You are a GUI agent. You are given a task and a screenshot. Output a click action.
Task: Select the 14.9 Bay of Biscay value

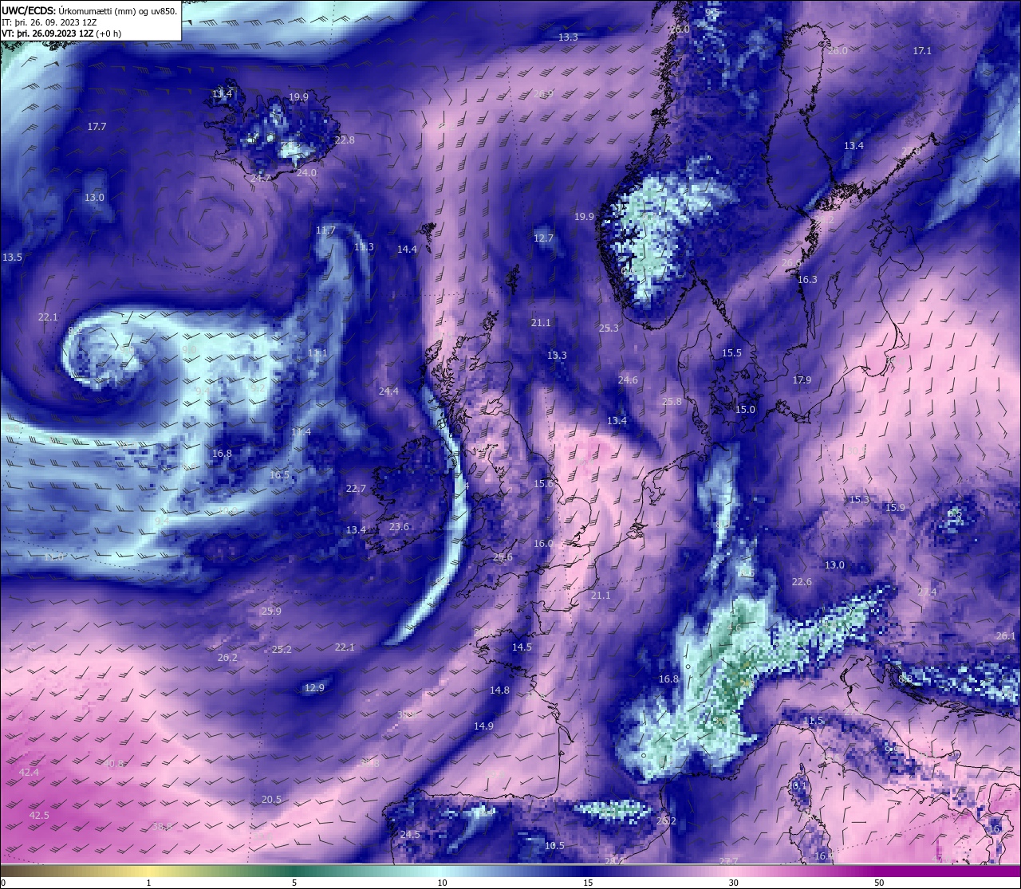coord(483,726)
